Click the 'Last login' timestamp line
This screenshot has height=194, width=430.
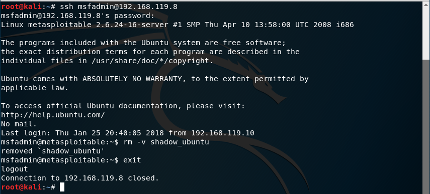click(x=128, y=133)
